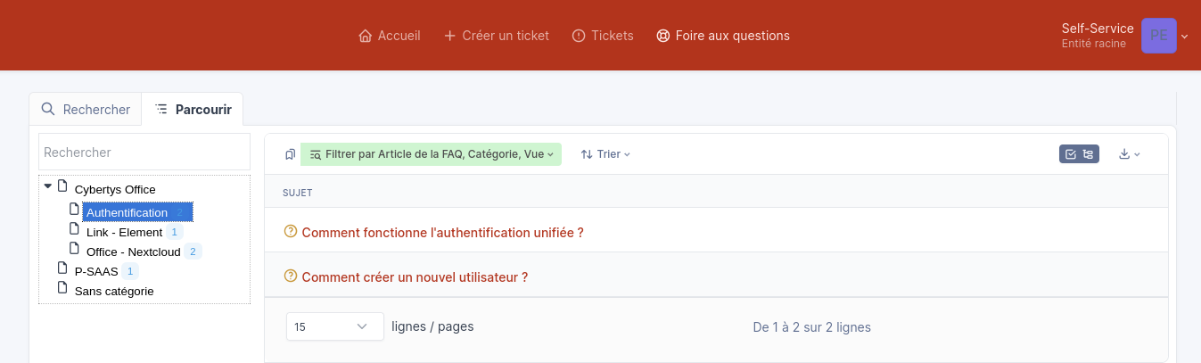Image resolution: width=1201 pixels, height=363 pixels.
Task: Collapse the Cybertys Office tree node
Action: 48,186
